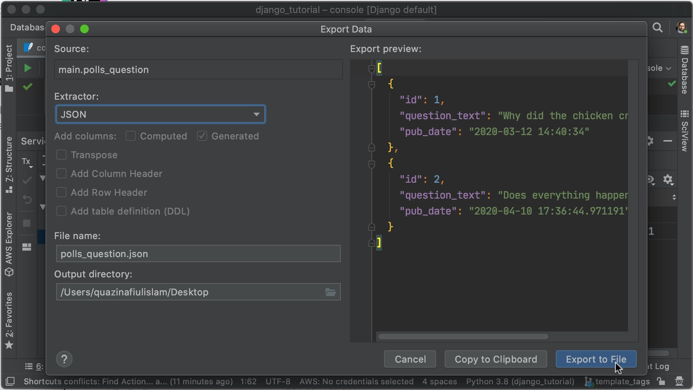
Task: Expand the export preview tree root node
Action: point(371,68)
